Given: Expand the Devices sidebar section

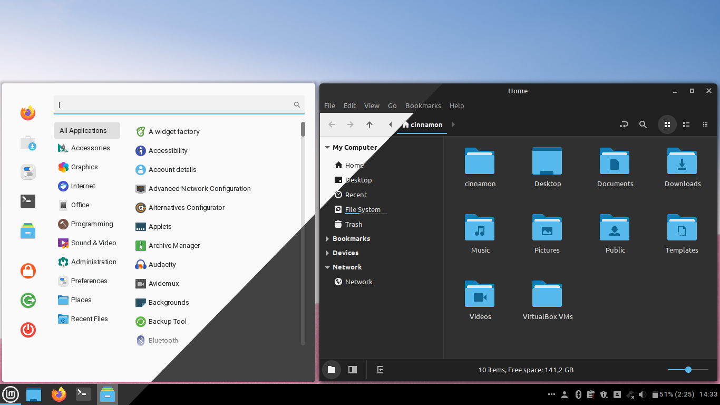Looking at the screenshot, I should click(327, 253).
